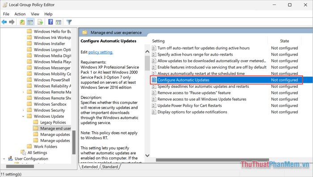Click the All Settings icon in tree
The height and width of the screenshot is (177, 313).
click(23, 152)
